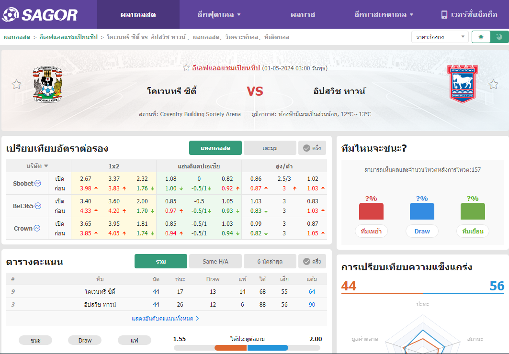The height and width of the screenshot is (354, 509).
Task: Click the strength comparison radar chart
Action: click(423, 334)
